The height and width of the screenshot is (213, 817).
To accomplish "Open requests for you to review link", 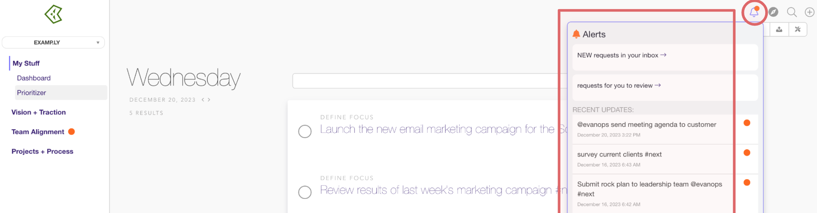I will (x=619, y=86).
